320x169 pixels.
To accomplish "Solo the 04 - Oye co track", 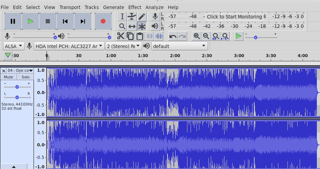I will tap(26, 77).
